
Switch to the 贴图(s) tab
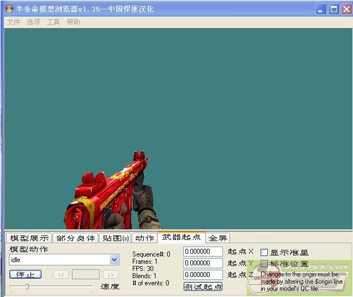(x=115, y=238)
